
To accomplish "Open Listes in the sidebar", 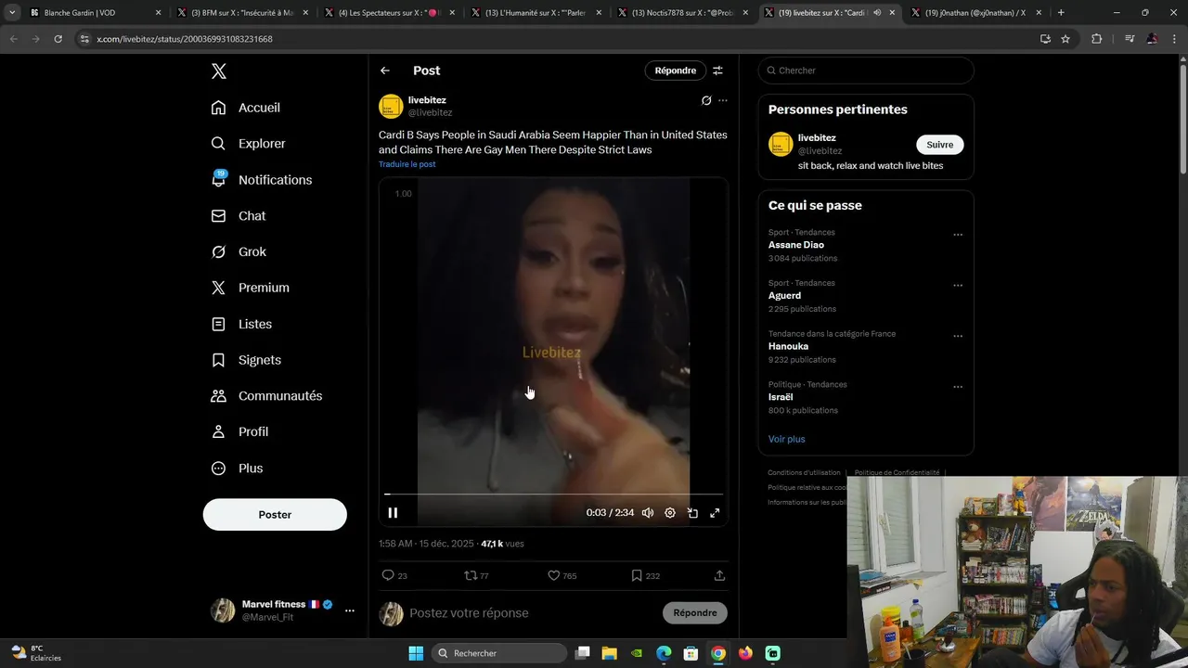I will point(241,324).
